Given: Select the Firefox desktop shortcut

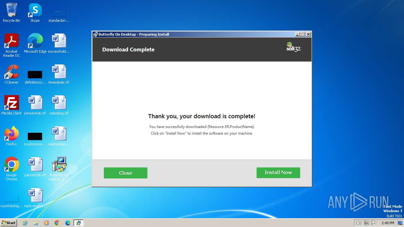Looking at the screenshot, I should (11, 136).
